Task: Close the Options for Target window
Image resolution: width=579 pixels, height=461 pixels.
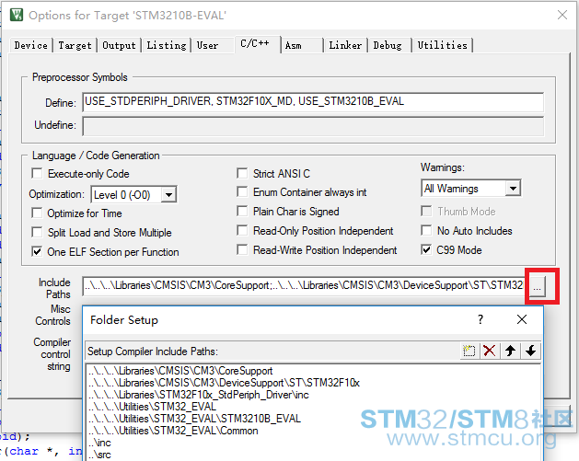Action: [x=562, y=15]
